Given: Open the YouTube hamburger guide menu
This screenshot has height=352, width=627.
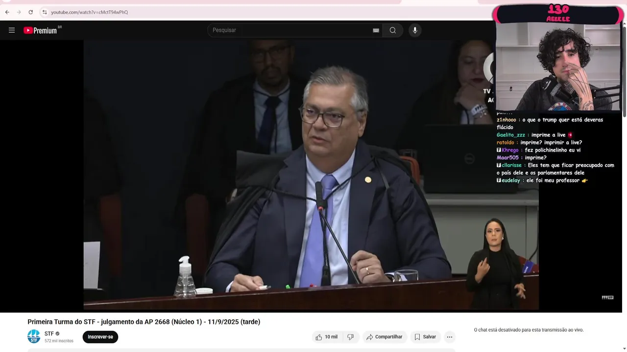Looking at the screenshot, I should pos(12,30).
